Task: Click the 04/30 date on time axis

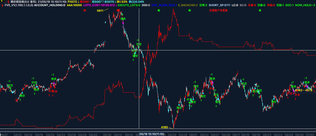Action: tap(93, 134)
